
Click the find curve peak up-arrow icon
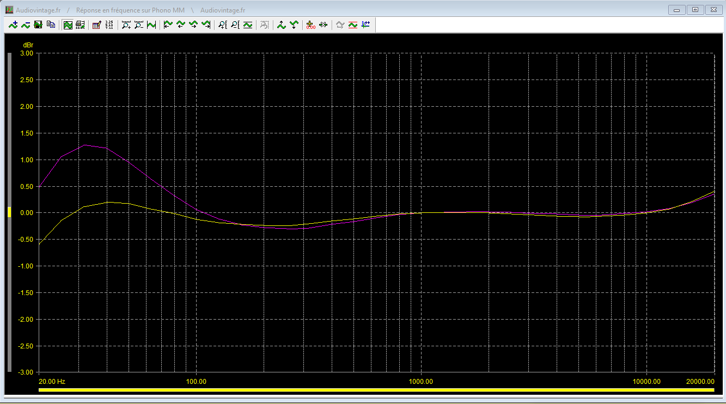(281, 25)
